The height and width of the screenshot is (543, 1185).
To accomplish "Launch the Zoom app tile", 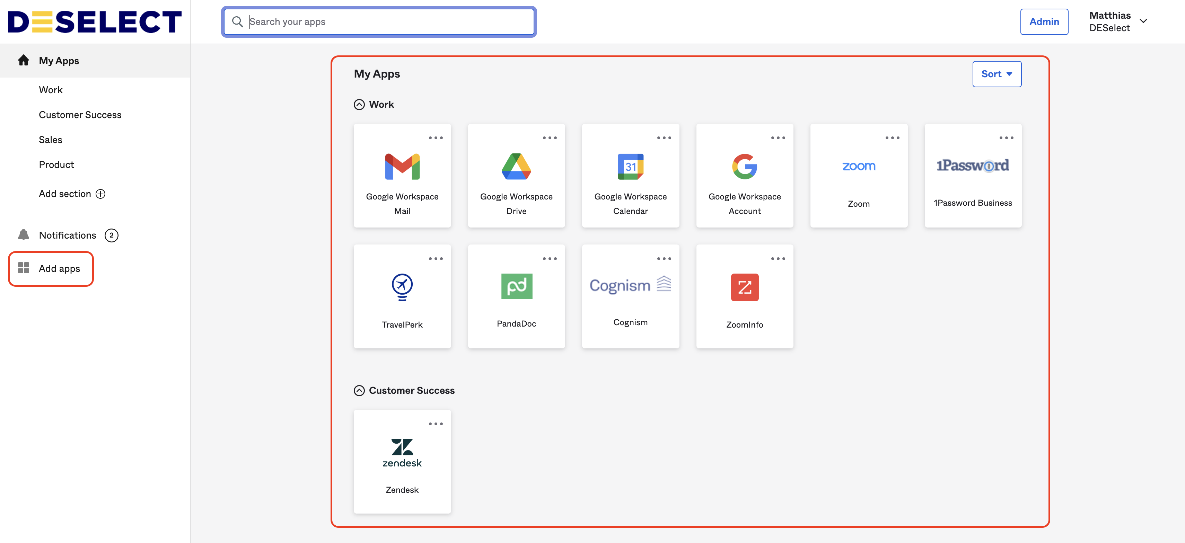I will (858, 176).
